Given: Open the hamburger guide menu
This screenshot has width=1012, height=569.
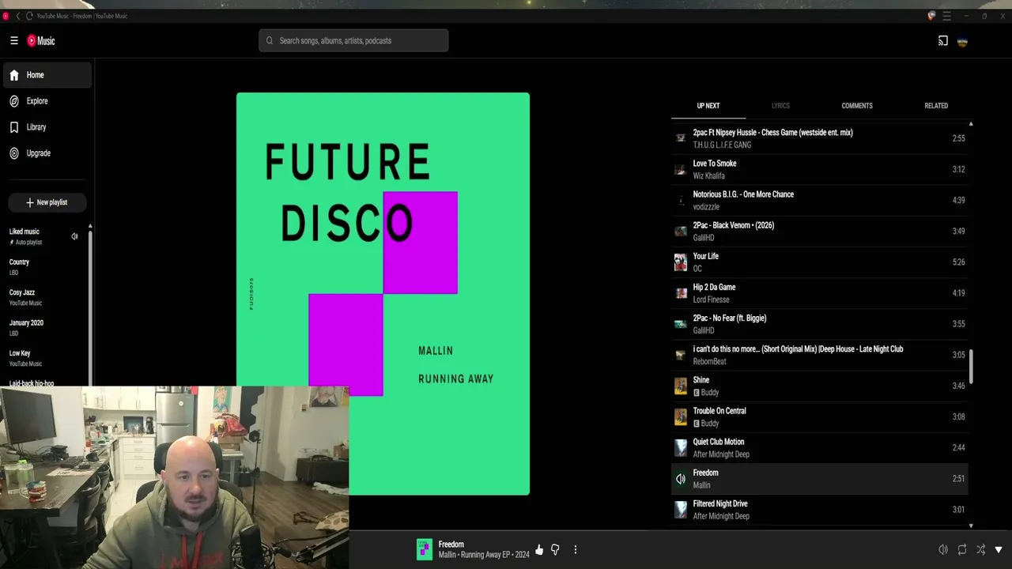Looking at the screenshot, I should click(x=13, y=41).
